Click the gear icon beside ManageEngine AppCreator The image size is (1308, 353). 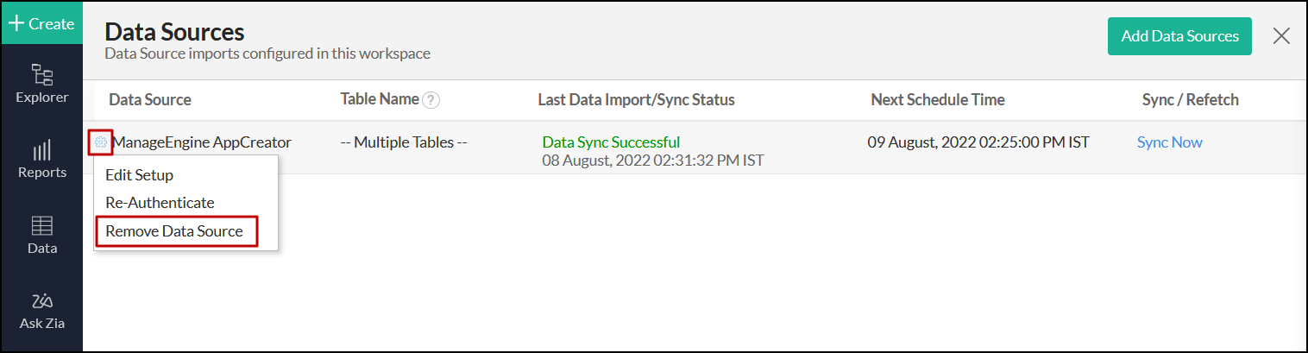(x=101, y=142)
